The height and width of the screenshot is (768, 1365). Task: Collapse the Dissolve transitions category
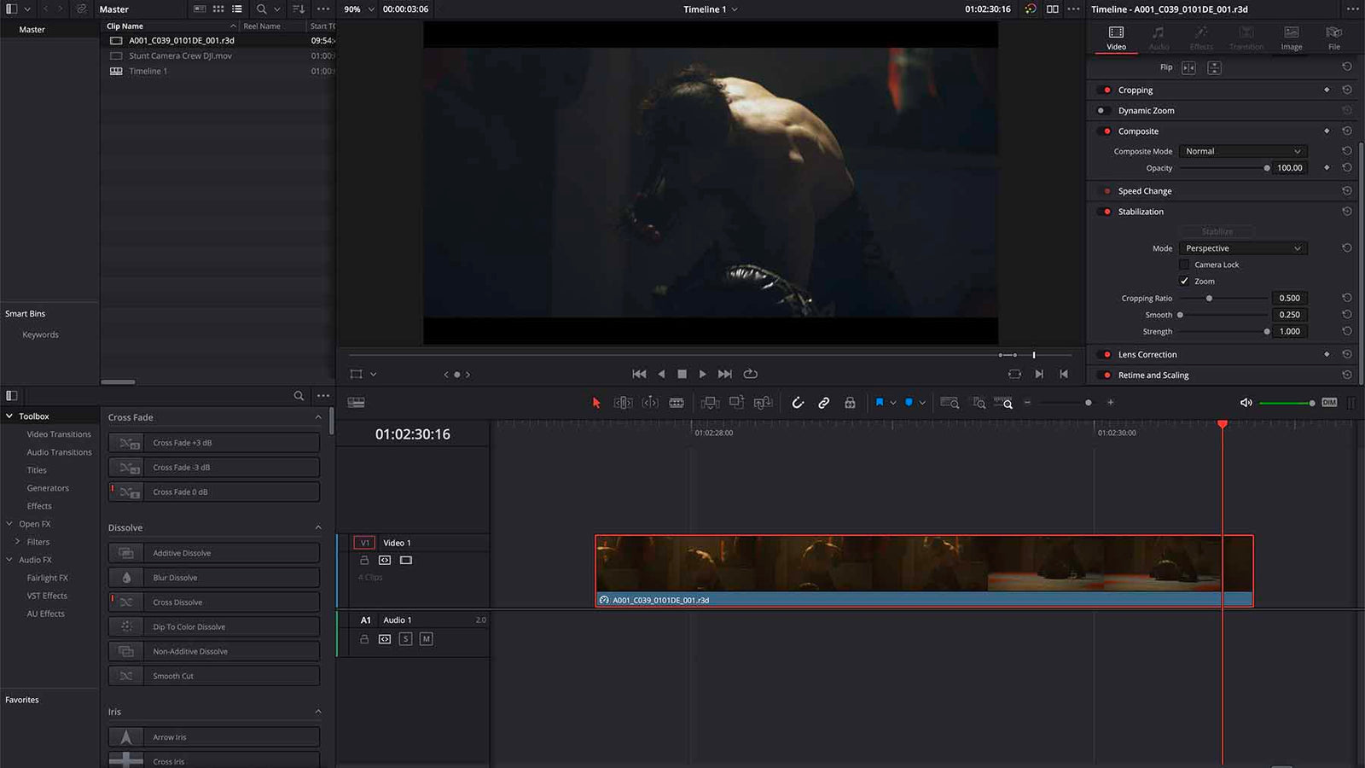pyautogui.click(x=319, y=527)
